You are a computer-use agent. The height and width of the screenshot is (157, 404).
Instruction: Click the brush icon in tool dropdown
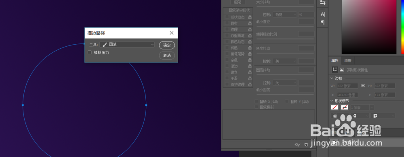(105, 45)
